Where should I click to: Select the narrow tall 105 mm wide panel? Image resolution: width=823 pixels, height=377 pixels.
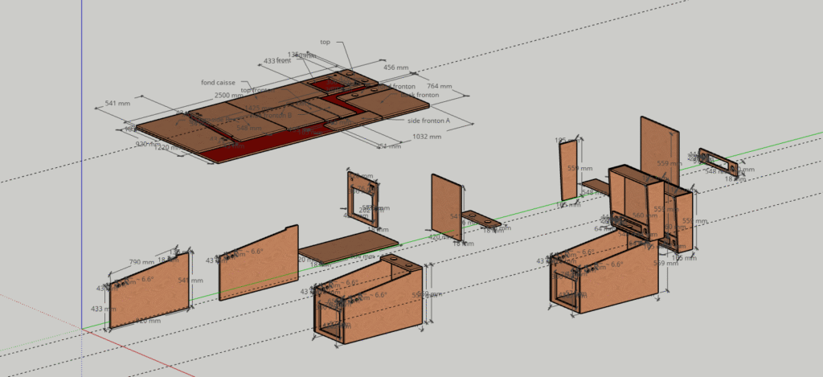[568, 171]
